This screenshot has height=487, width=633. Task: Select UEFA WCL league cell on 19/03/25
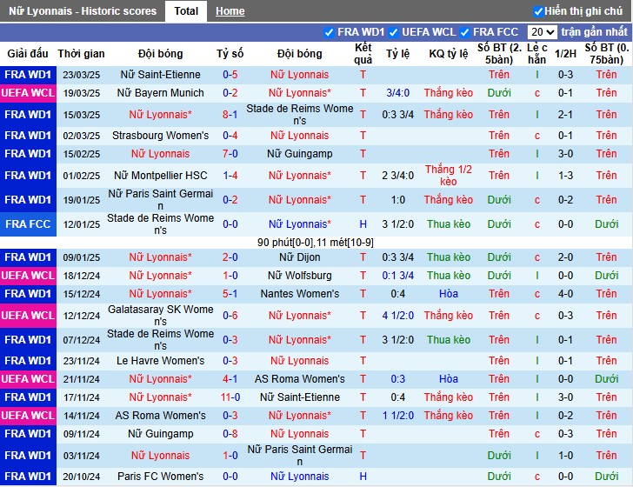pos(28,93)
